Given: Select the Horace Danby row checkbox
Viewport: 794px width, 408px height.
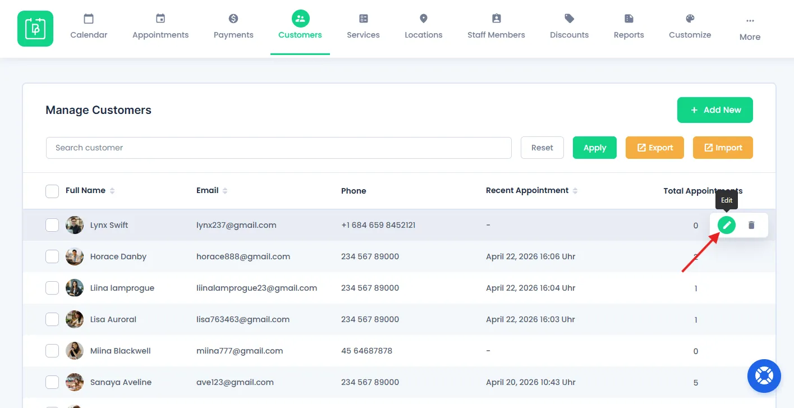Looking at the screenshot, I should pyautogui.click(x=52, y=256).
